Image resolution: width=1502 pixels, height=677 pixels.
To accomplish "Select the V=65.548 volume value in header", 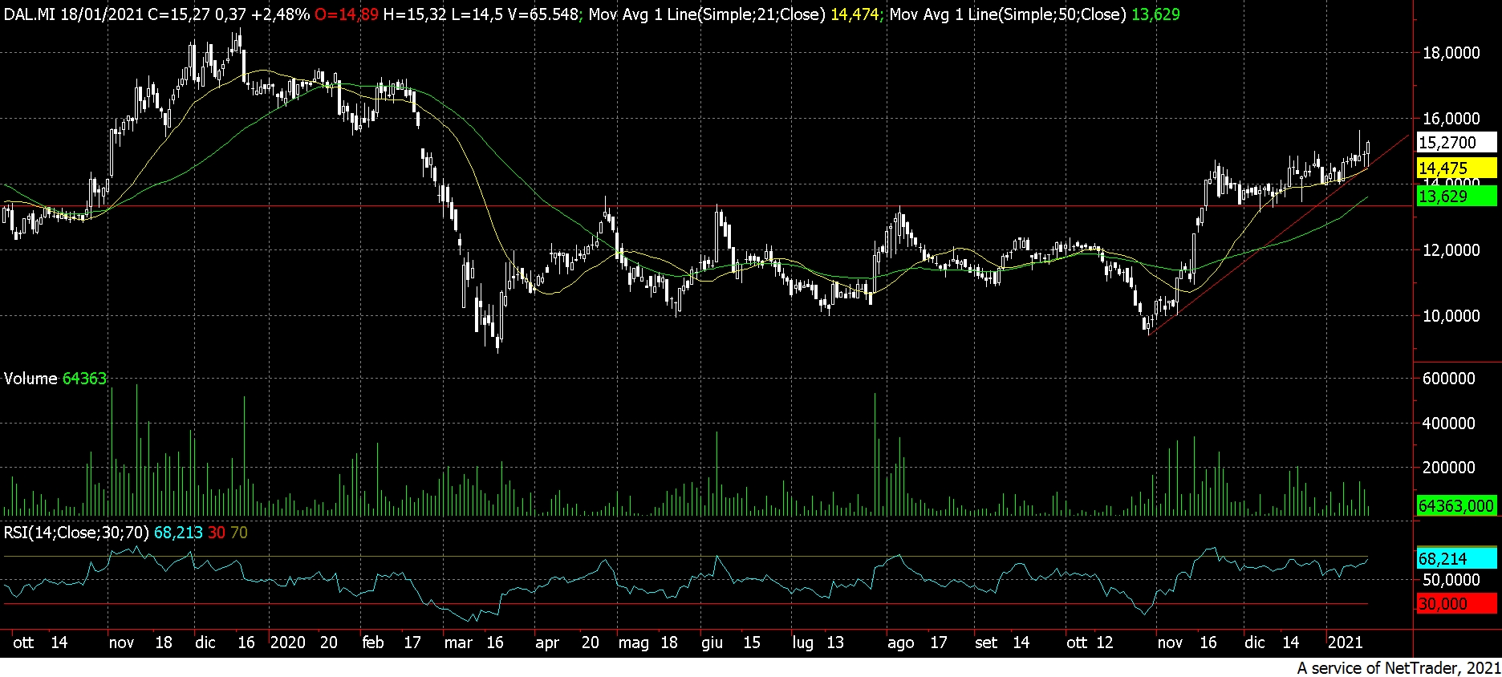I will 543,14.
